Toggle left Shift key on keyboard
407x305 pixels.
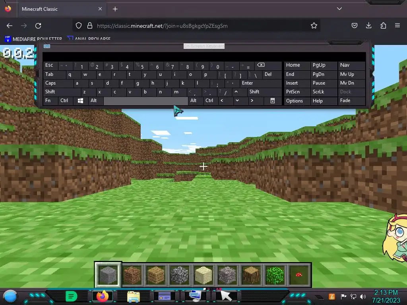click(x=62, y=92)
